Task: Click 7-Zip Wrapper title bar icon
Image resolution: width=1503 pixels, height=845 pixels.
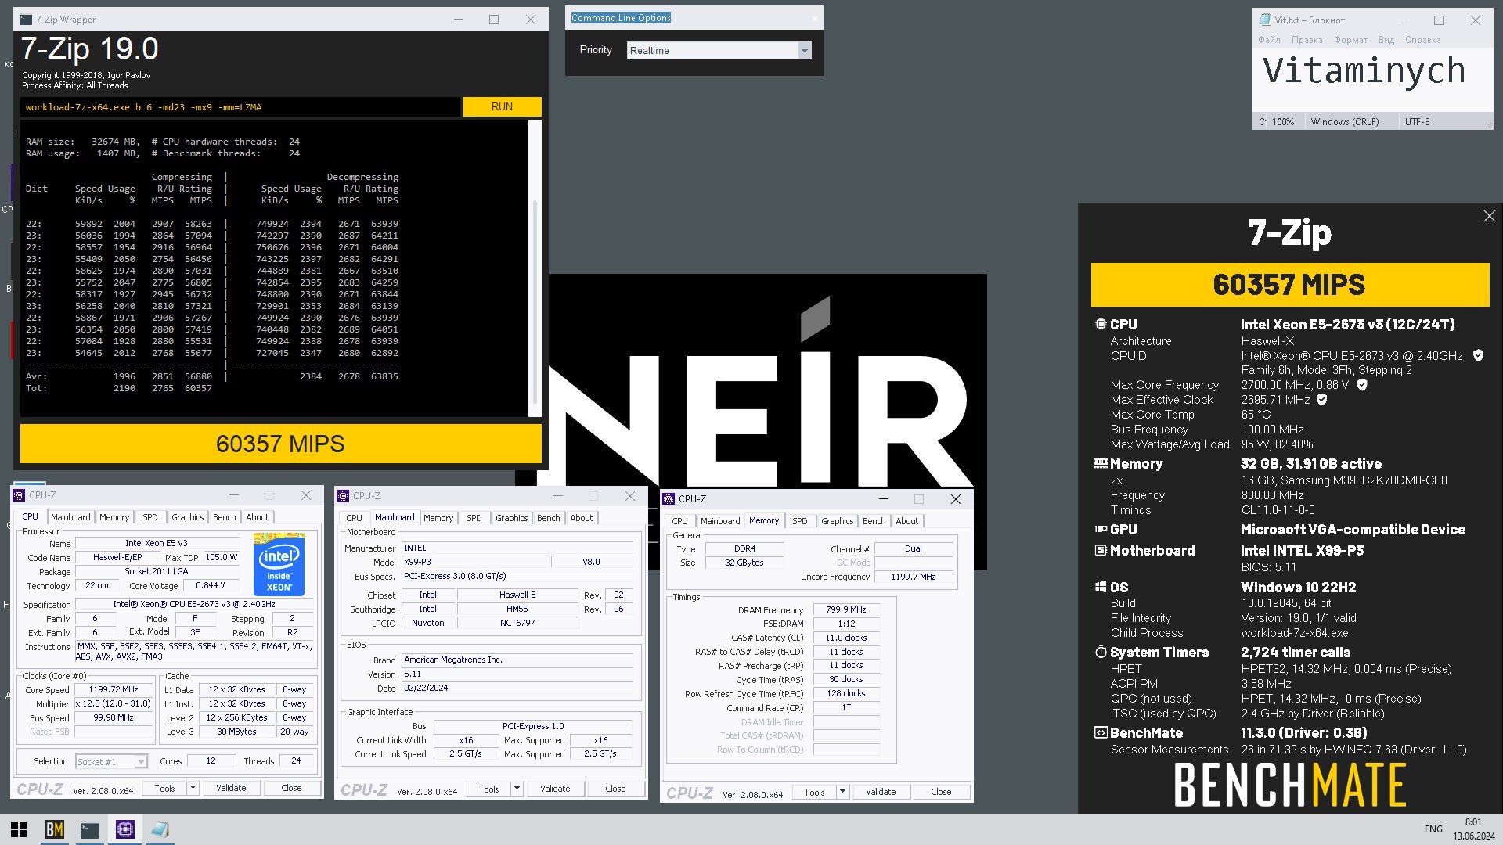Action: (27, 20)
